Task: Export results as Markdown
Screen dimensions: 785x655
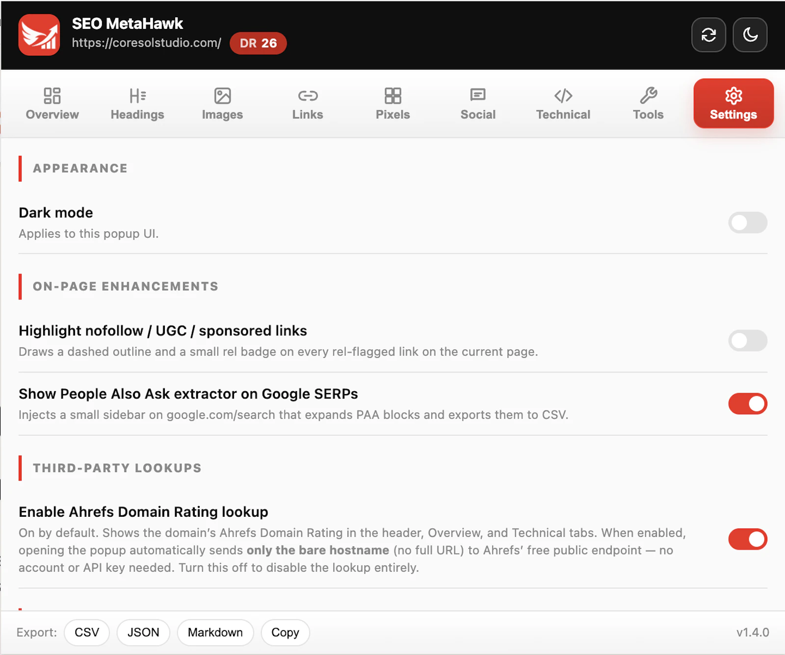Action: click(215, 632)
